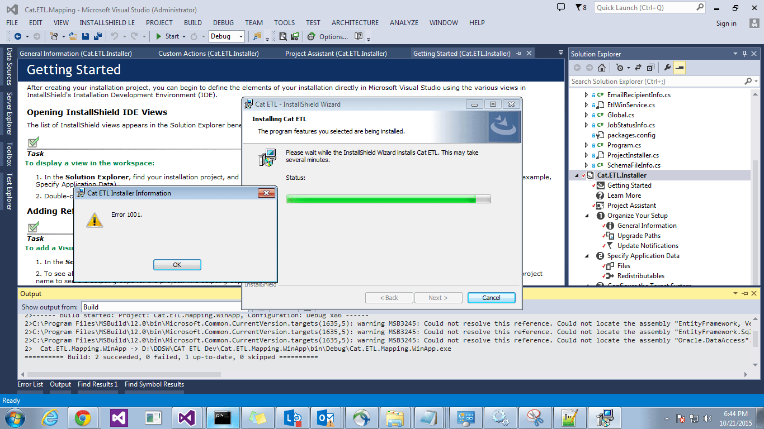Open the document tab list dropdown arrow
Image resolution: width=764 pixels, height=429 pixels.
pos(561,53)
